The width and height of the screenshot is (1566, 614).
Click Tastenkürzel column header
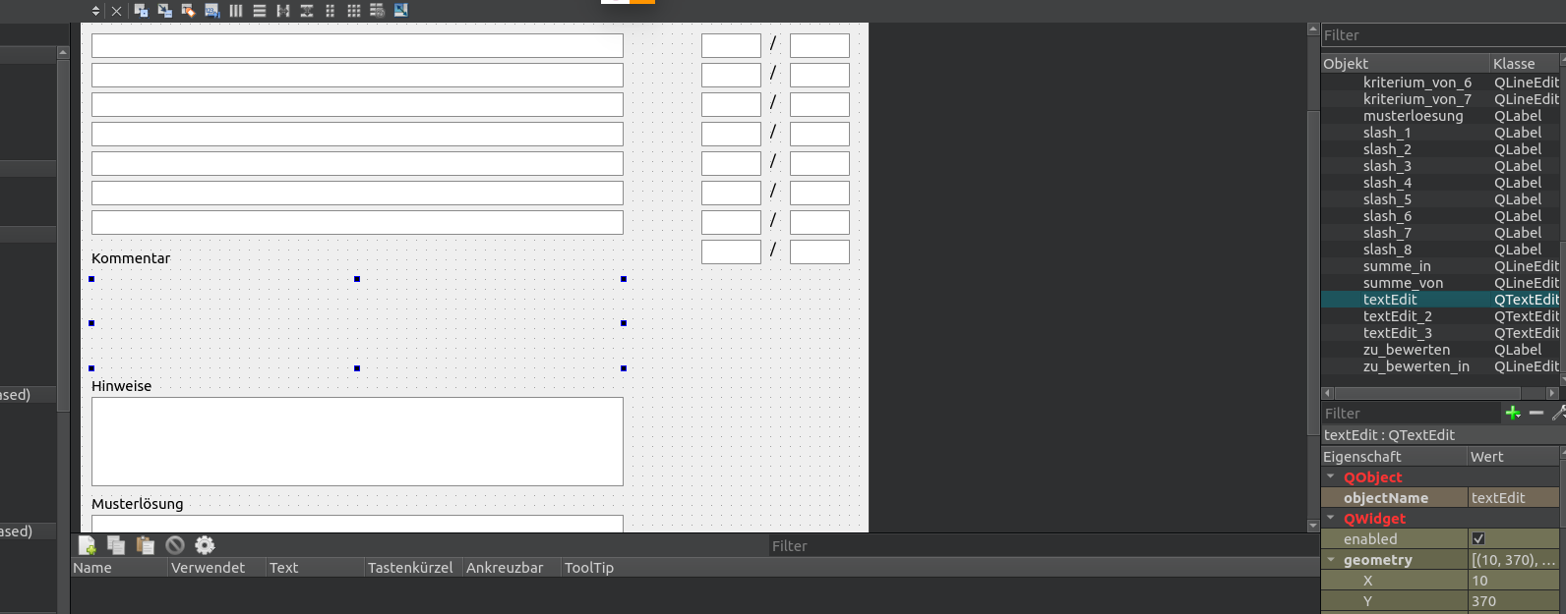[x=413, y=568]
